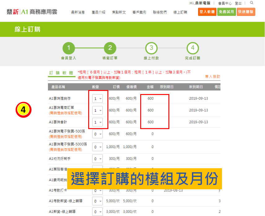This screenshot has height=216, width=265.
Task: Click the A1雲端進銷存 product name
Action: (x=60, y=98)
